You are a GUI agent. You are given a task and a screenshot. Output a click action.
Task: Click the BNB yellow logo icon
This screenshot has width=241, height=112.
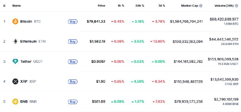tap(15, 102)
